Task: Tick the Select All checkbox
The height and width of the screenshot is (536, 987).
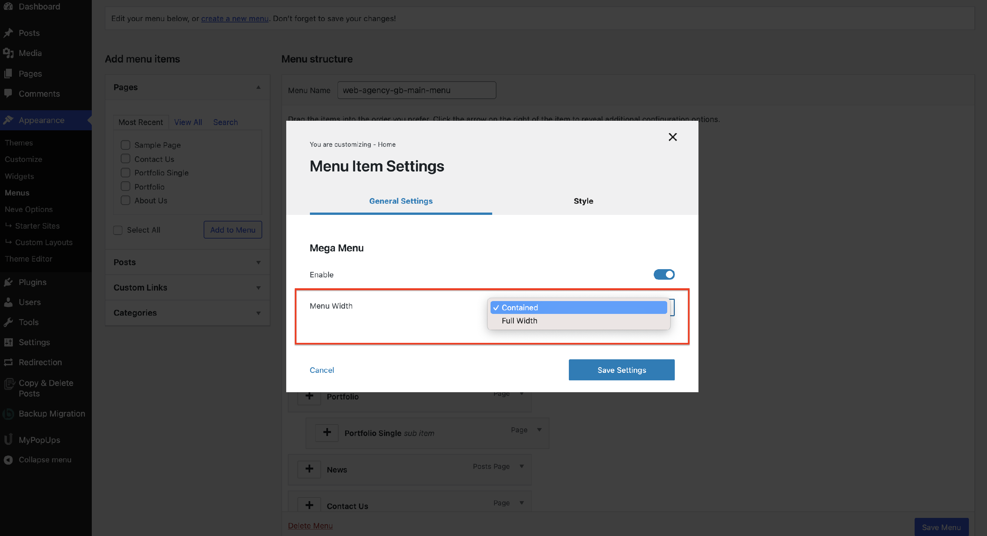Action: (x=118, y=230)
